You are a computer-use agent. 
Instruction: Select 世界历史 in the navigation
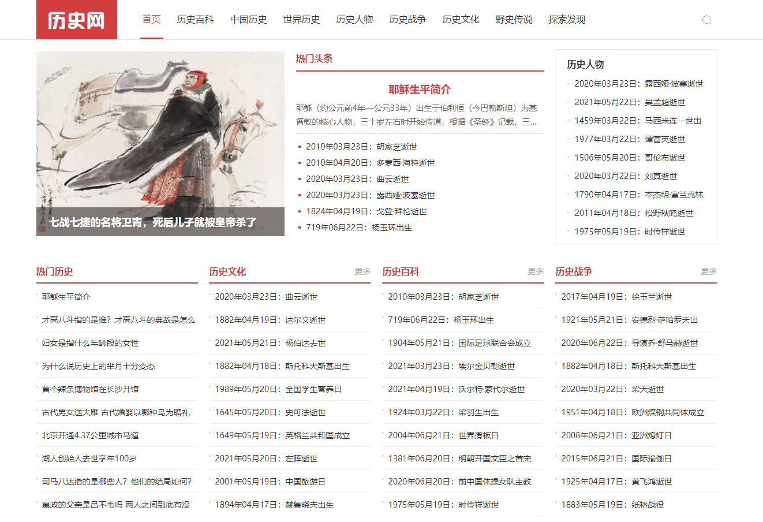(x=301, y=20)
